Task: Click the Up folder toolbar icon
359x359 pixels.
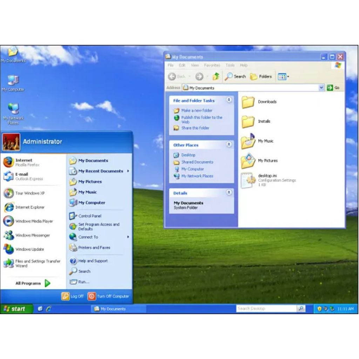Action: (x=216, y=76)
